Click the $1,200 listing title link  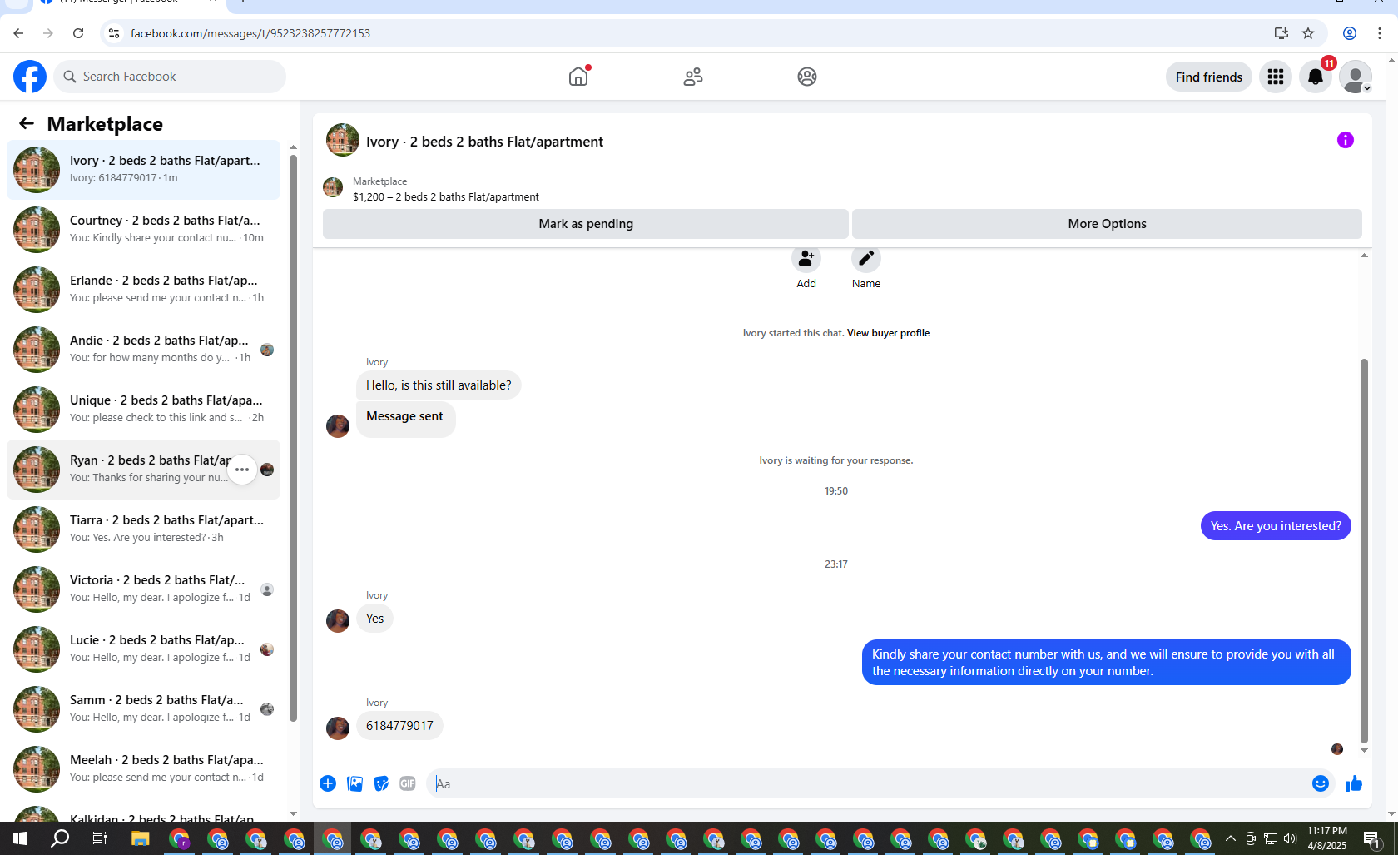click(x=446, y=197)
